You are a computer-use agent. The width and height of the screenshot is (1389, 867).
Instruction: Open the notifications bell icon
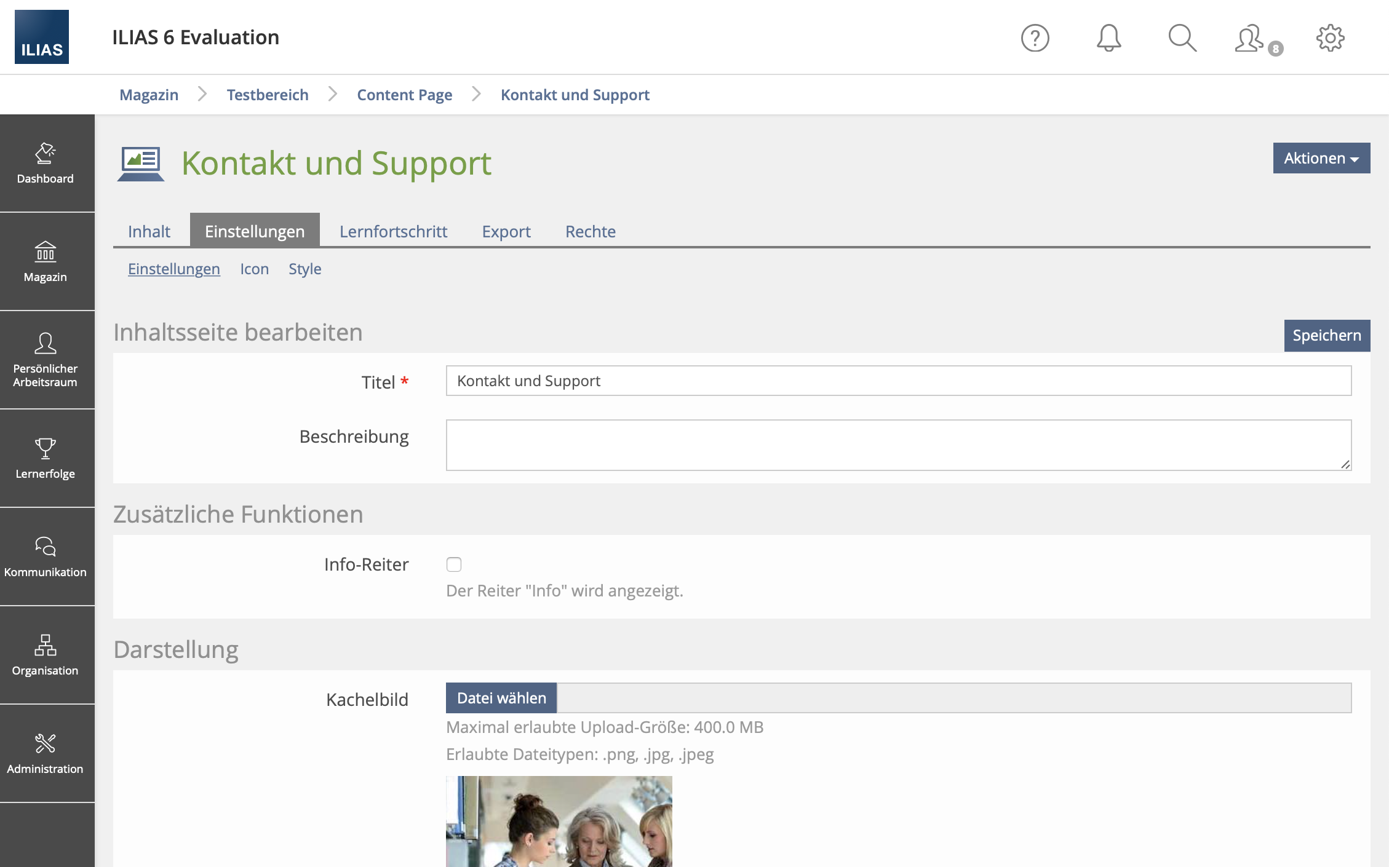coord(1108,38)
